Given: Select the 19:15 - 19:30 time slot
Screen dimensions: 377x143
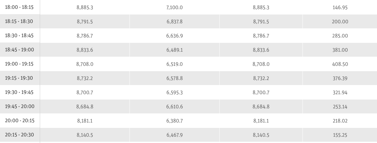Looking at the screenshot, I should pyautogui.click(x=19, y=78).
